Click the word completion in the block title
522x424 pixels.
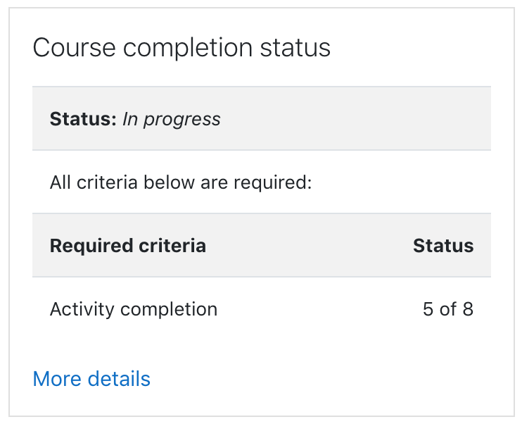point(188,49)
